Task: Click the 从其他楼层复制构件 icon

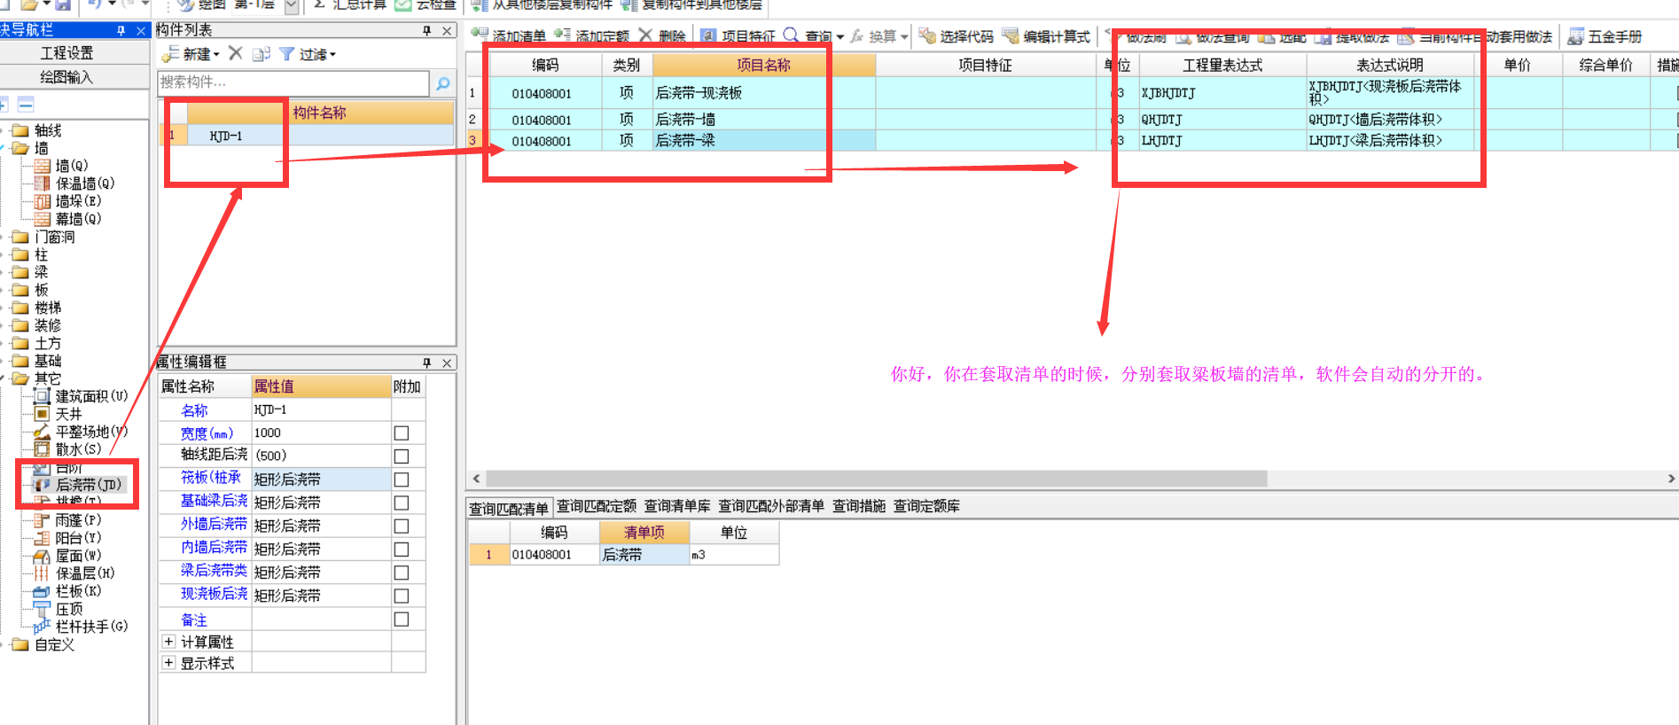Action: [480, 4]
